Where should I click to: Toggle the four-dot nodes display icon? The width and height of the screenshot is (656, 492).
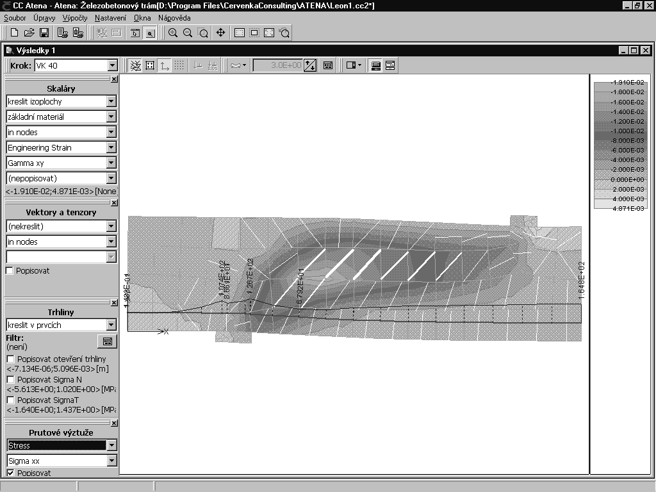click(150, 65)
